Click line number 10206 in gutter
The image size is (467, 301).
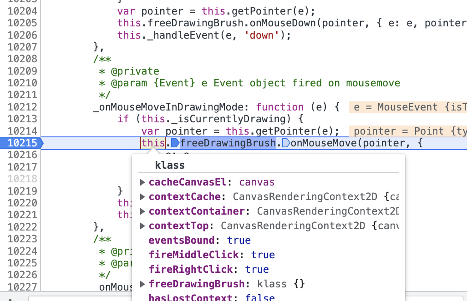(22, 35)
